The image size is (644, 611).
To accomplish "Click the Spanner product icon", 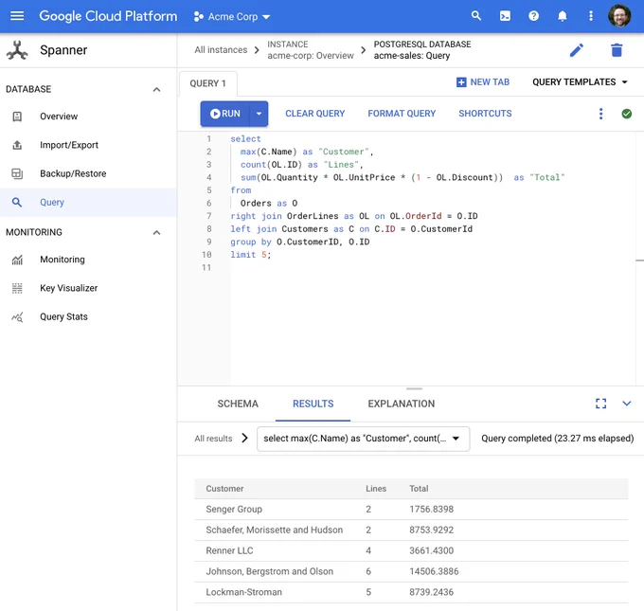I will point(17,50).
